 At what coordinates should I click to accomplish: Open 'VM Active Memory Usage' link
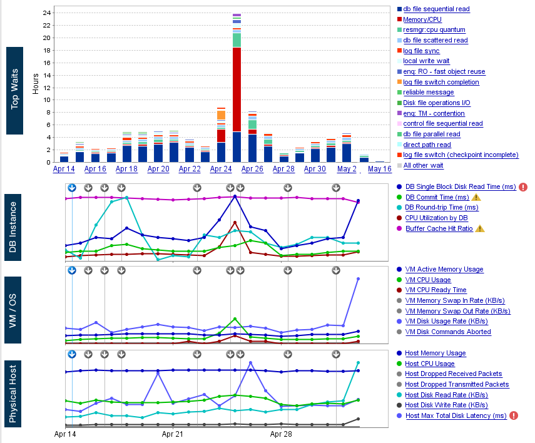[444, 269]
